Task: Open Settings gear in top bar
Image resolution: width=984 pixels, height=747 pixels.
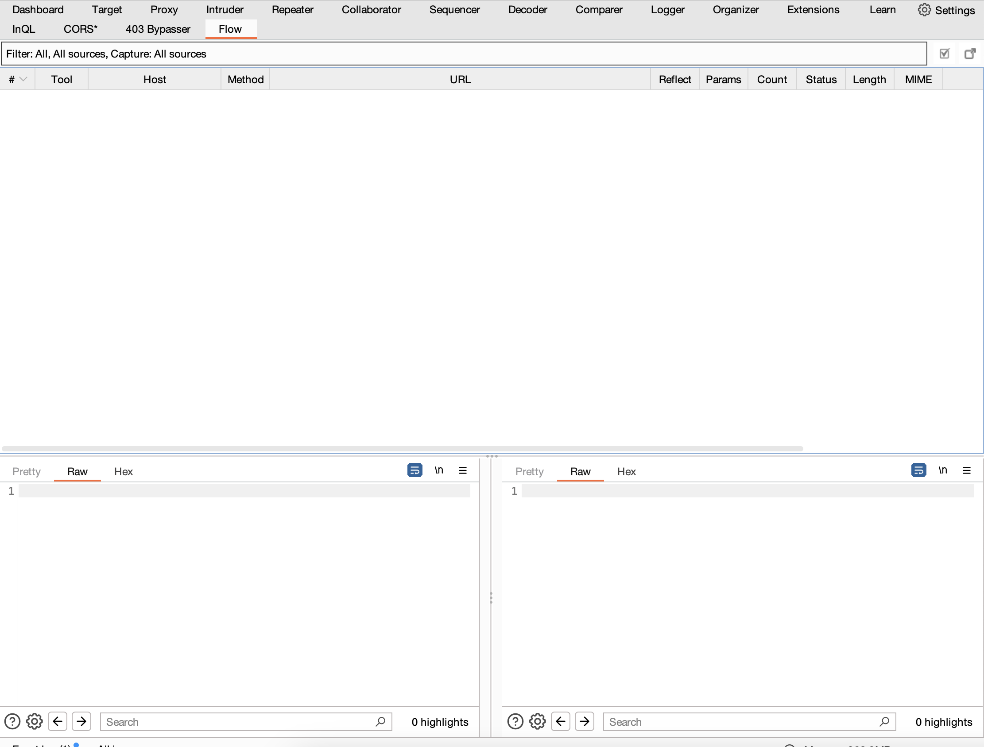Action: click(x=946, y=10)
